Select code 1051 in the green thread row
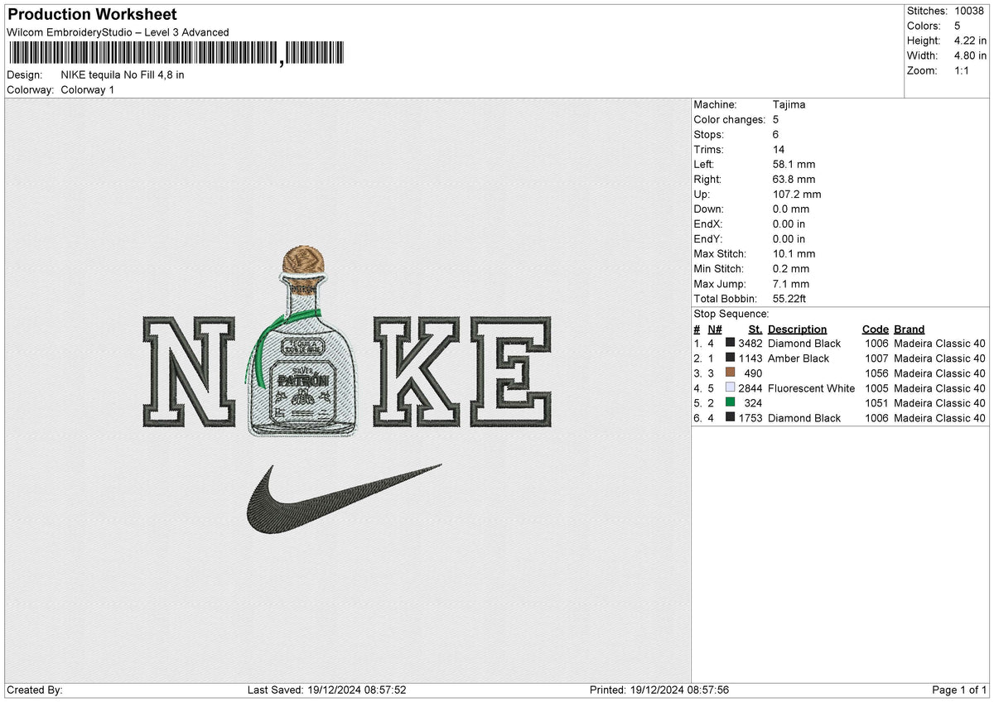Screen dimensions: 994x702 point(876,402)
